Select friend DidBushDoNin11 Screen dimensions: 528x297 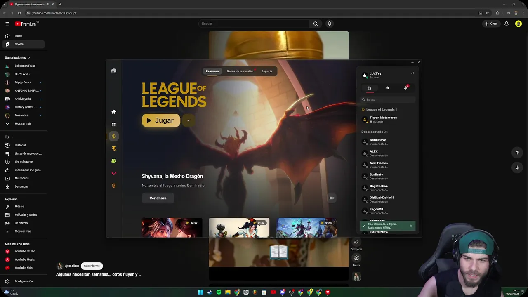[x=388, y=200]
